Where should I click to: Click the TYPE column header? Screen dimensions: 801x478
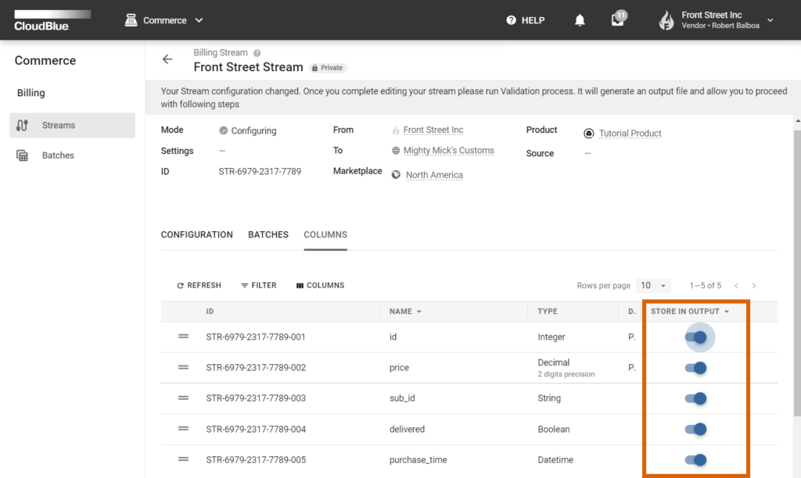coord(548,311)
